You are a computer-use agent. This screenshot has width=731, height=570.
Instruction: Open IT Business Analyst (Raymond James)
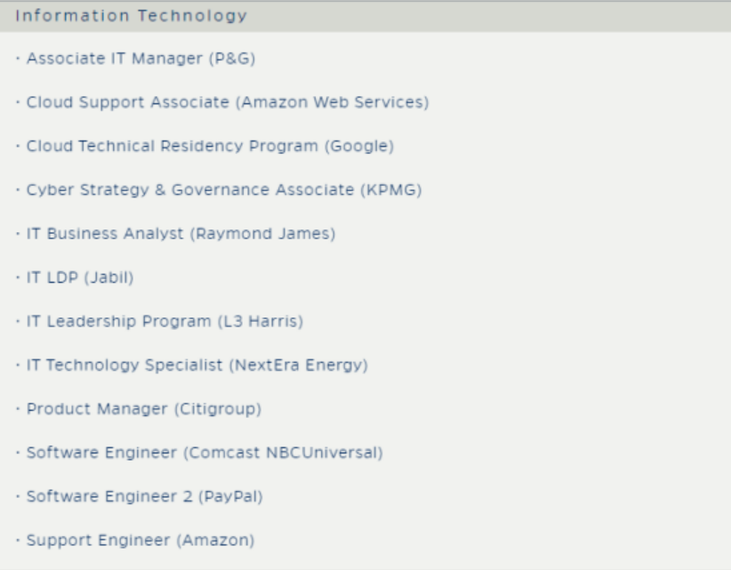click(181, 234)
